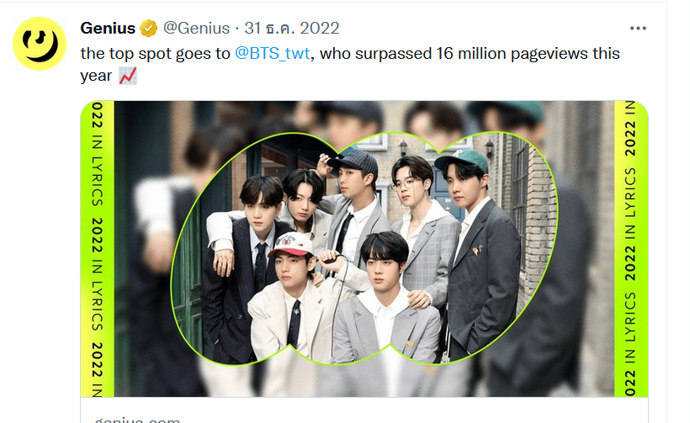Viewport: 690px width, 423px height.
Task: Click the right "2022 IN LYRICS" banner strip
Action: pyautogui.click(x=631, y=249)
